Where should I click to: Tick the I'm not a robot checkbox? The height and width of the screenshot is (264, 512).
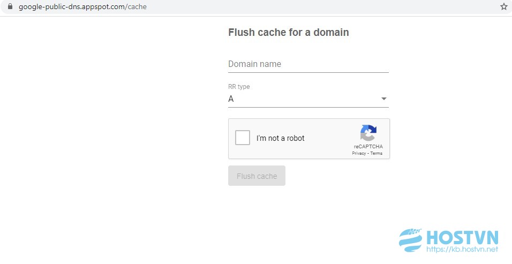click(x=243, y=138)
